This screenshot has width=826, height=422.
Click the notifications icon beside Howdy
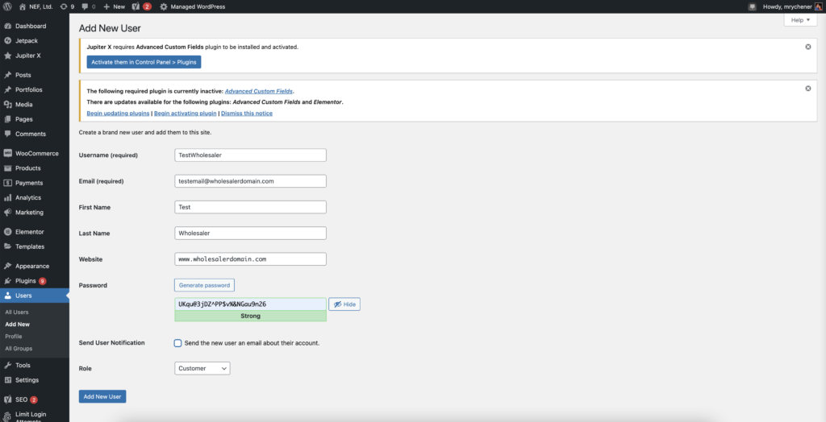tap(753, 6)
